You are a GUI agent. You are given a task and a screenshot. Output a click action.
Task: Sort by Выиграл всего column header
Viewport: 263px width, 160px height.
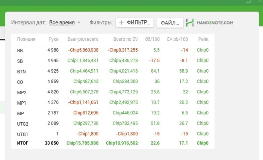83,39
